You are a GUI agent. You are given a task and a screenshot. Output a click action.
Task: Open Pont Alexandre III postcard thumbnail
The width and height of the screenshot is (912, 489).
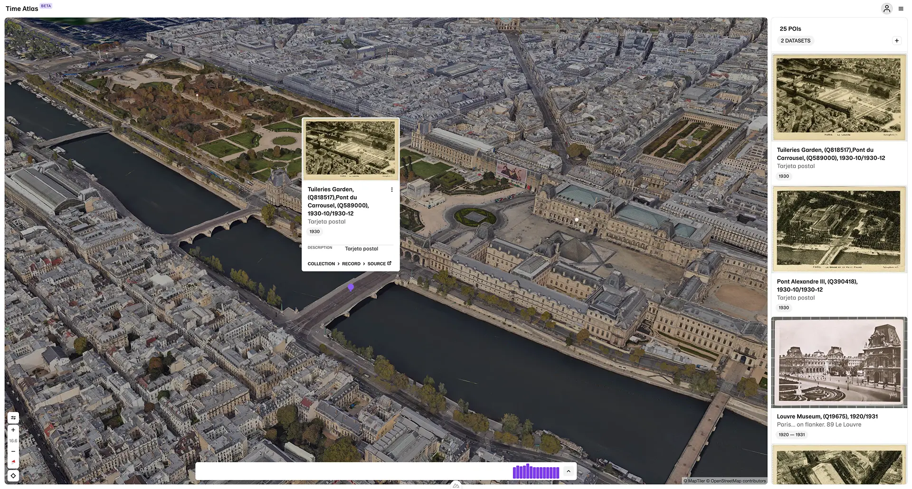pos(839,229)
